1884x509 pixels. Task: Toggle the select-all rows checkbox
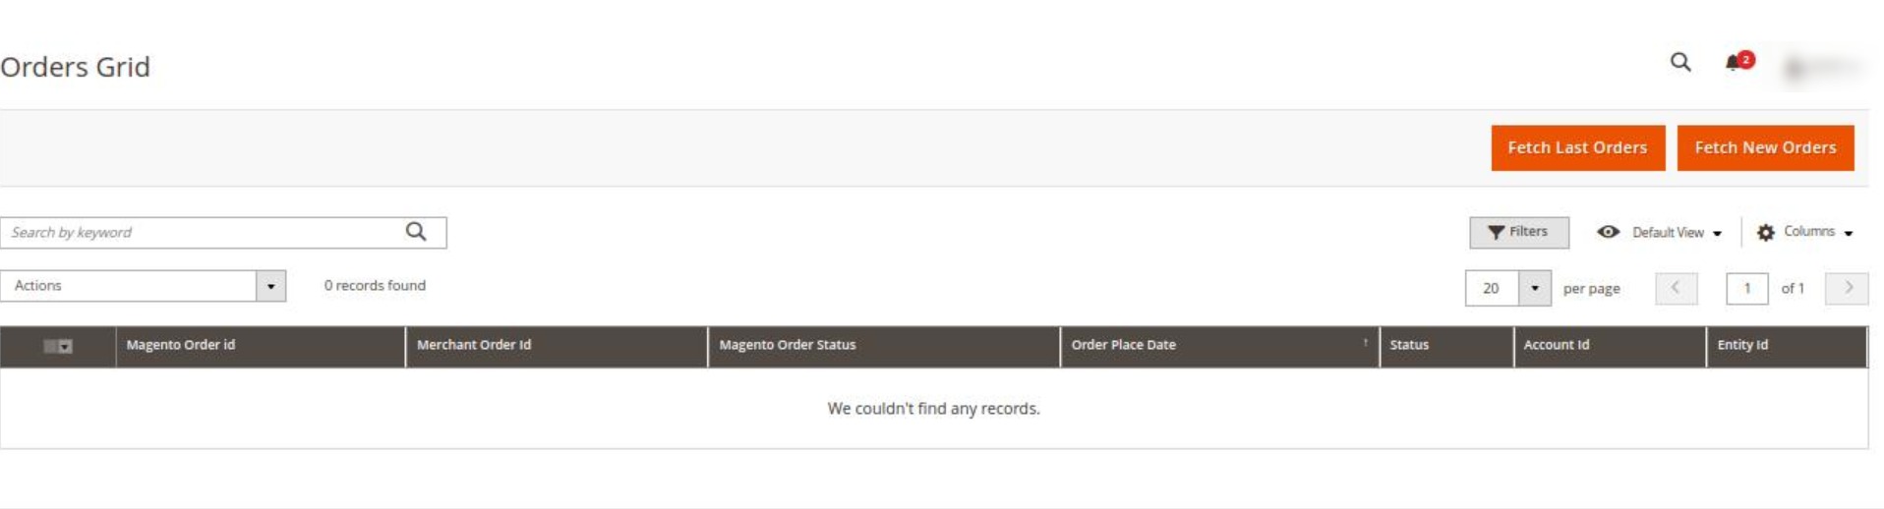(x=50, y=346)
